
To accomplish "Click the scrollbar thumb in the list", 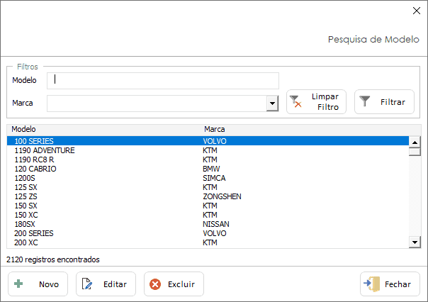I will coord(415,152).
